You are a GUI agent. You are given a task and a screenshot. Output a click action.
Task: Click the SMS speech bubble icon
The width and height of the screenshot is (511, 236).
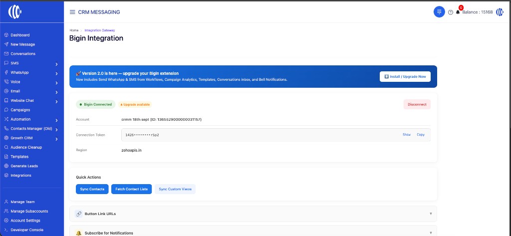6,63
